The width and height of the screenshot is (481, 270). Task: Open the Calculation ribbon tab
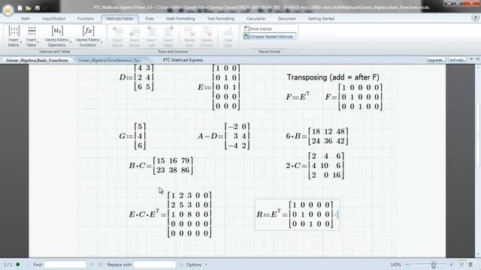point(256,19)
